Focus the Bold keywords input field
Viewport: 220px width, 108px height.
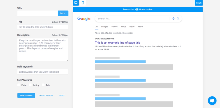[43, 72]
